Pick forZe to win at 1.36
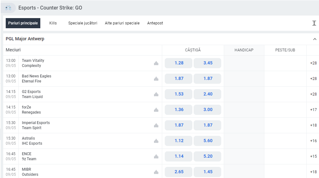 pos(178,110)
